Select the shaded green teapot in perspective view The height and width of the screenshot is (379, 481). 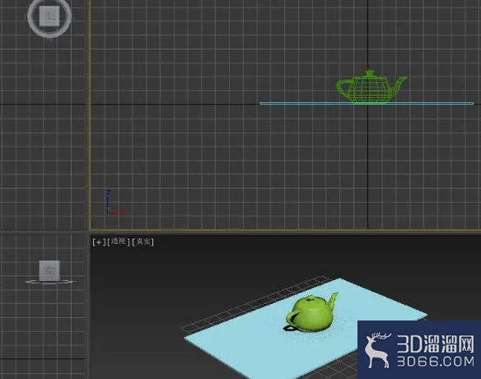click(311, 312)
